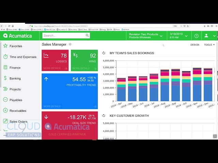The width and height of the screenshot is (218, 163).
Task: Open the browser page actions ellipsis
Action: click(x=181, y=26)
